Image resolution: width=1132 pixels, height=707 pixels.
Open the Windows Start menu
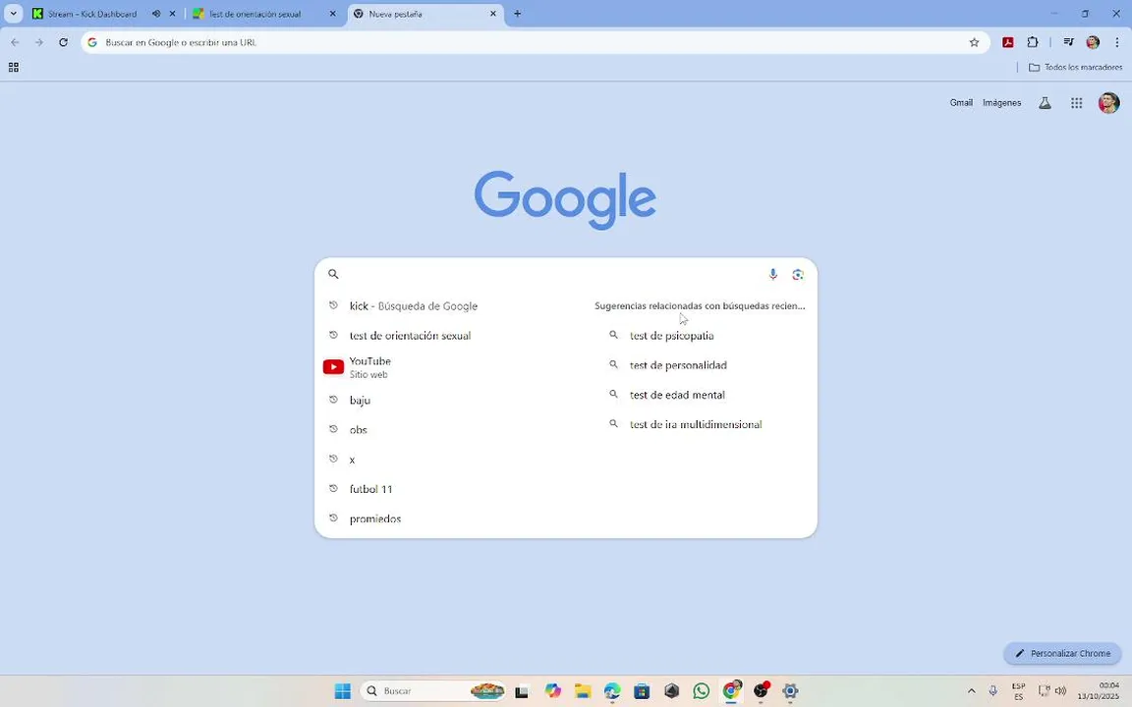343,691
